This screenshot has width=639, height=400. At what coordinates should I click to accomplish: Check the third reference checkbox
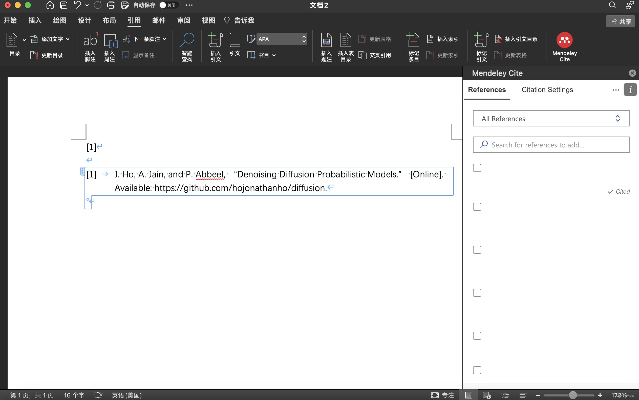477,250
